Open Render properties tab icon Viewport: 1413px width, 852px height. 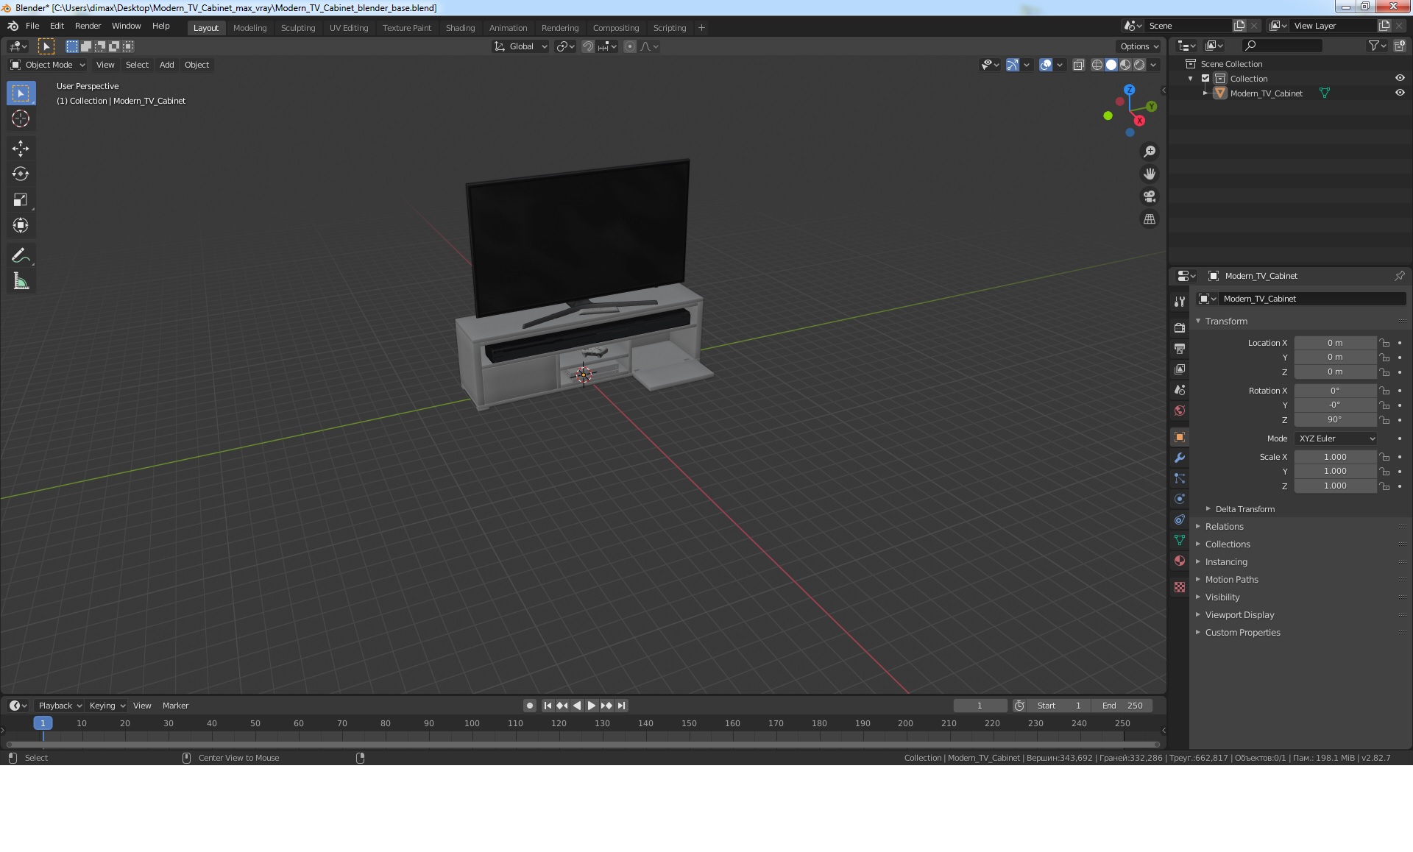pos(1180,327)
